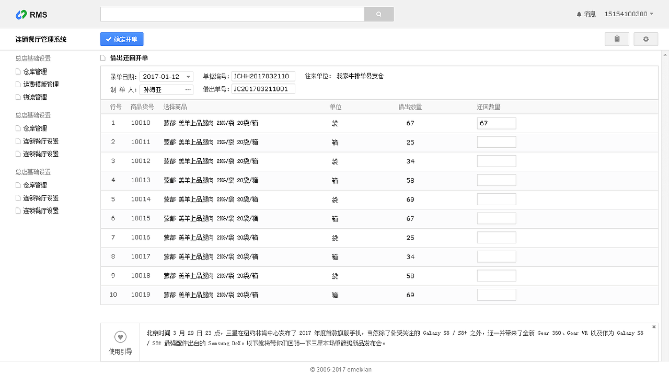Open the 制单人 孙海亚 selector ellipsis
The height and width of the screenshot is (376, 669).
[x=188, y=90]
